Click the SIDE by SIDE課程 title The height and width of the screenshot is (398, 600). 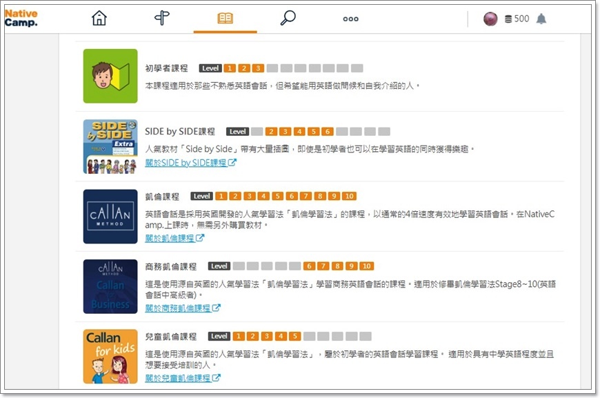coord(180,131)
